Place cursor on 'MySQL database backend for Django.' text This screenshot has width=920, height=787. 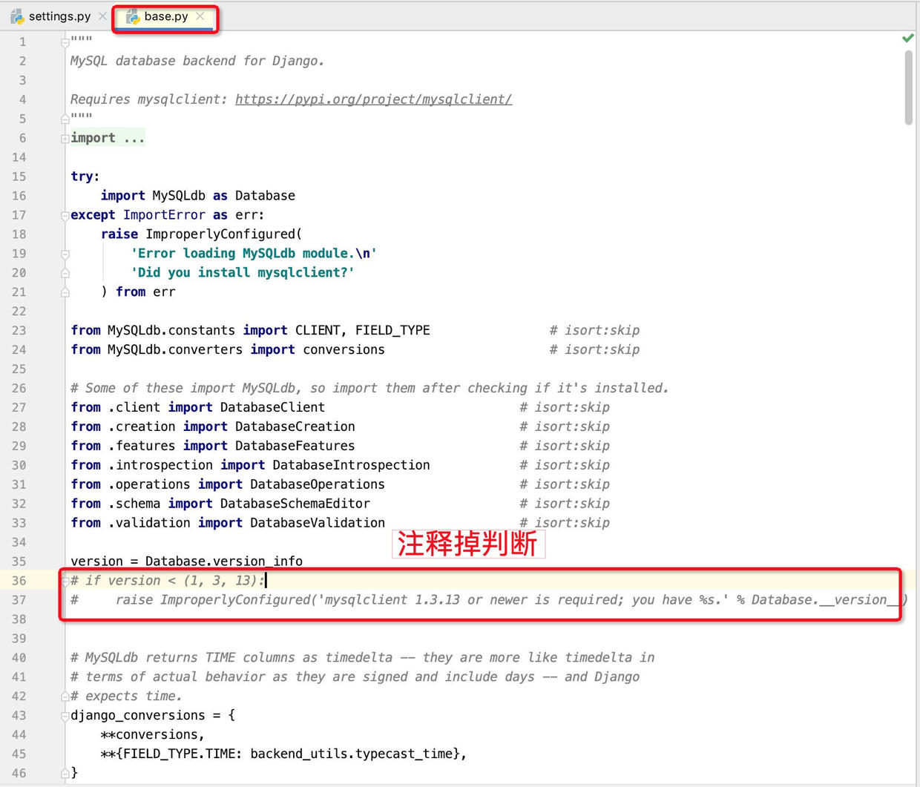[x=197, y=61]
